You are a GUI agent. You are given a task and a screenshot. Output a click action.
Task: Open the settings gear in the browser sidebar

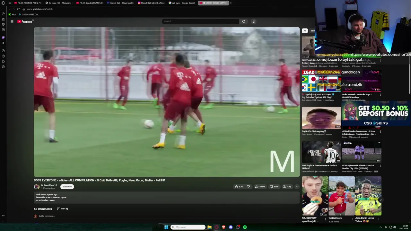coord(3,67)
